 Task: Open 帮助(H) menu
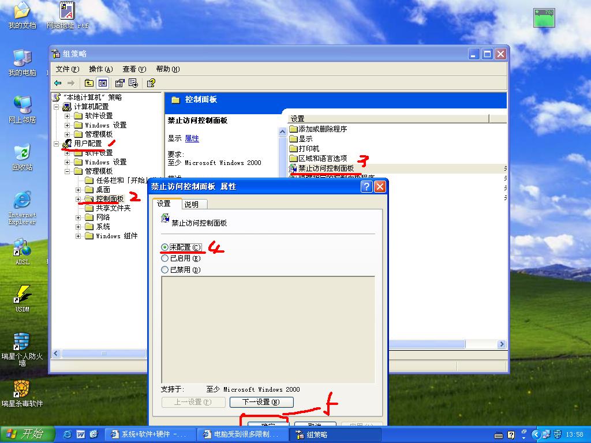168,69
